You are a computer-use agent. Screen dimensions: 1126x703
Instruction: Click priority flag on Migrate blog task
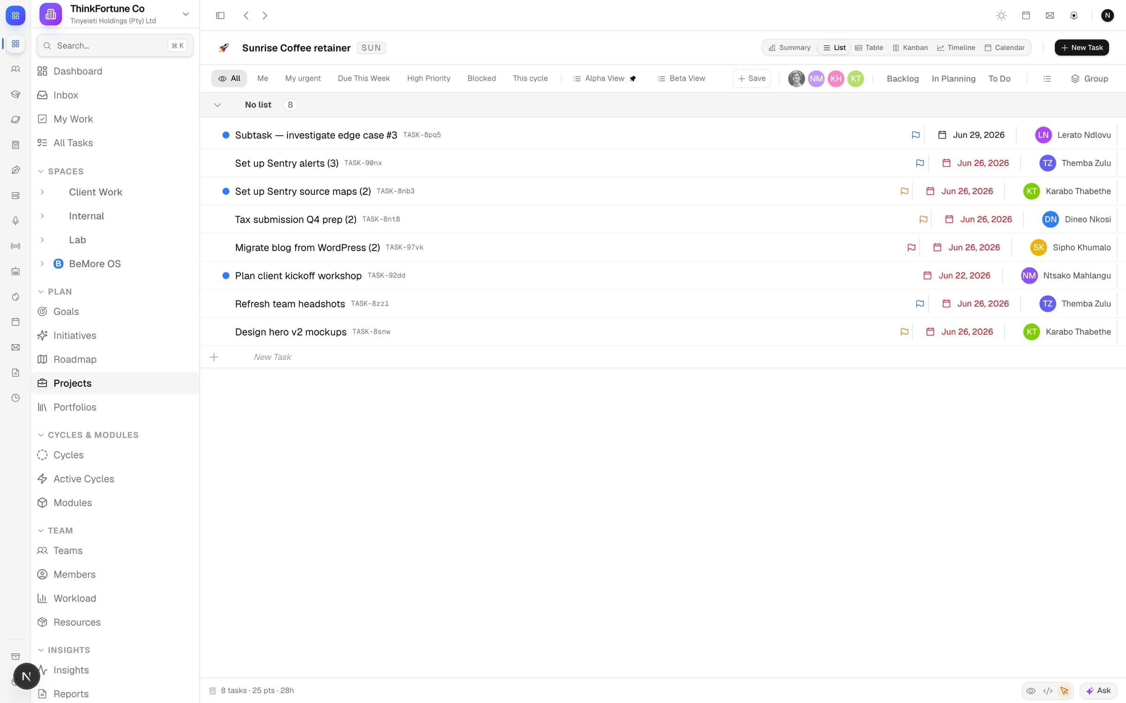(x=911, y=247)
